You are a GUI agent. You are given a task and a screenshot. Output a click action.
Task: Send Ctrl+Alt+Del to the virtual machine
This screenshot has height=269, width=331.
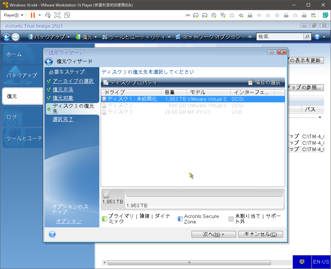tap(48, 15)
